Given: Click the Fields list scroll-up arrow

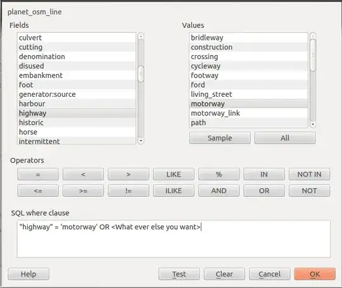Looking at the screenshot, I should point(141,36).
